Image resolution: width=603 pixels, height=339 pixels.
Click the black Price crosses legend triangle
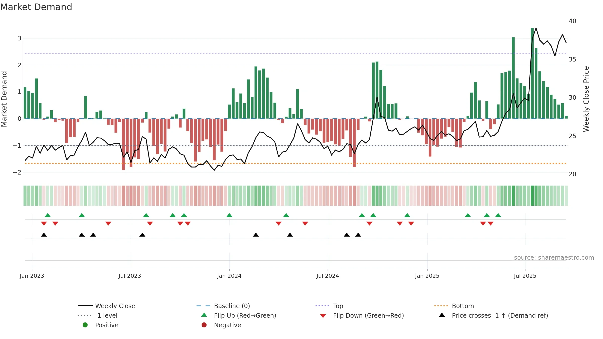(442, 315)
